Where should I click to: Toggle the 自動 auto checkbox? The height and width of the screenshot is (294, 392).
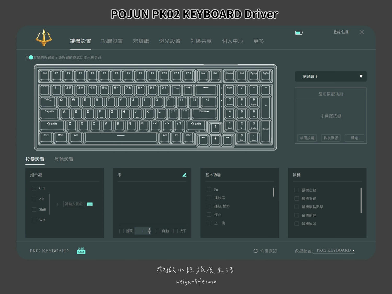coord(158,231)
